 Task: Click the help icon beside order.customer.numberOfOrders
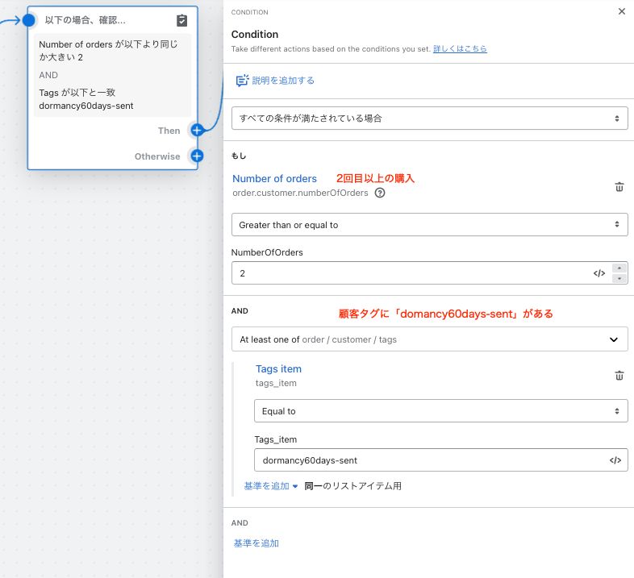pos(380,193)
